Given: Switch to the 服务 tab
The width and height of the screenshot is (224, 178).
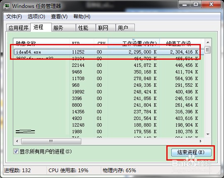Looking at the screenshot, I should (x=63, y=28).
